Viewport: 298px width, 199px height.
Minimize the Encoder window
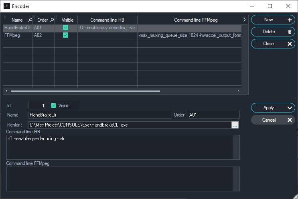click(x=252, y=6)
